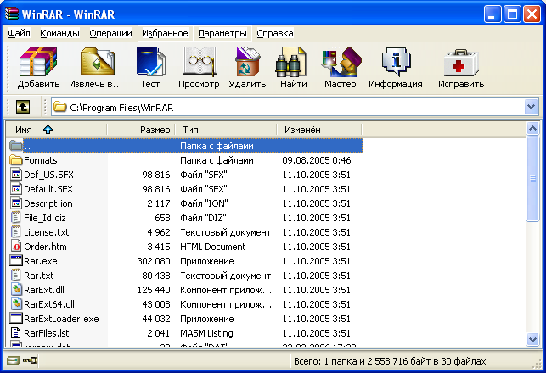Click the Исправить repair icon
546x373 pixels.
pos(461,63)
